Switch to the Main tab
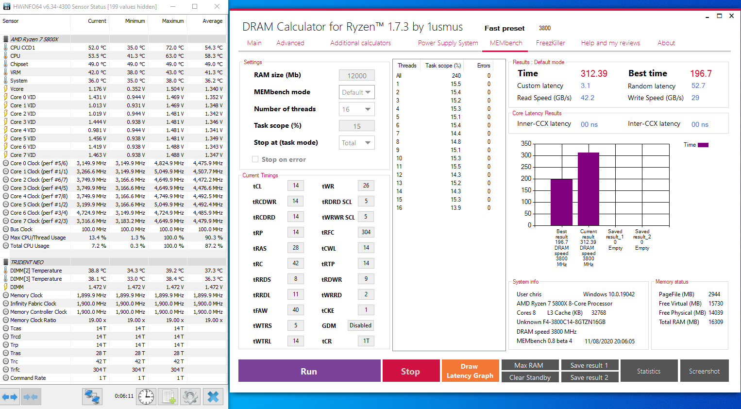Image resolution: width=741 pixels, height=409 pixels. pyautogui.click(x=254, y=43)
